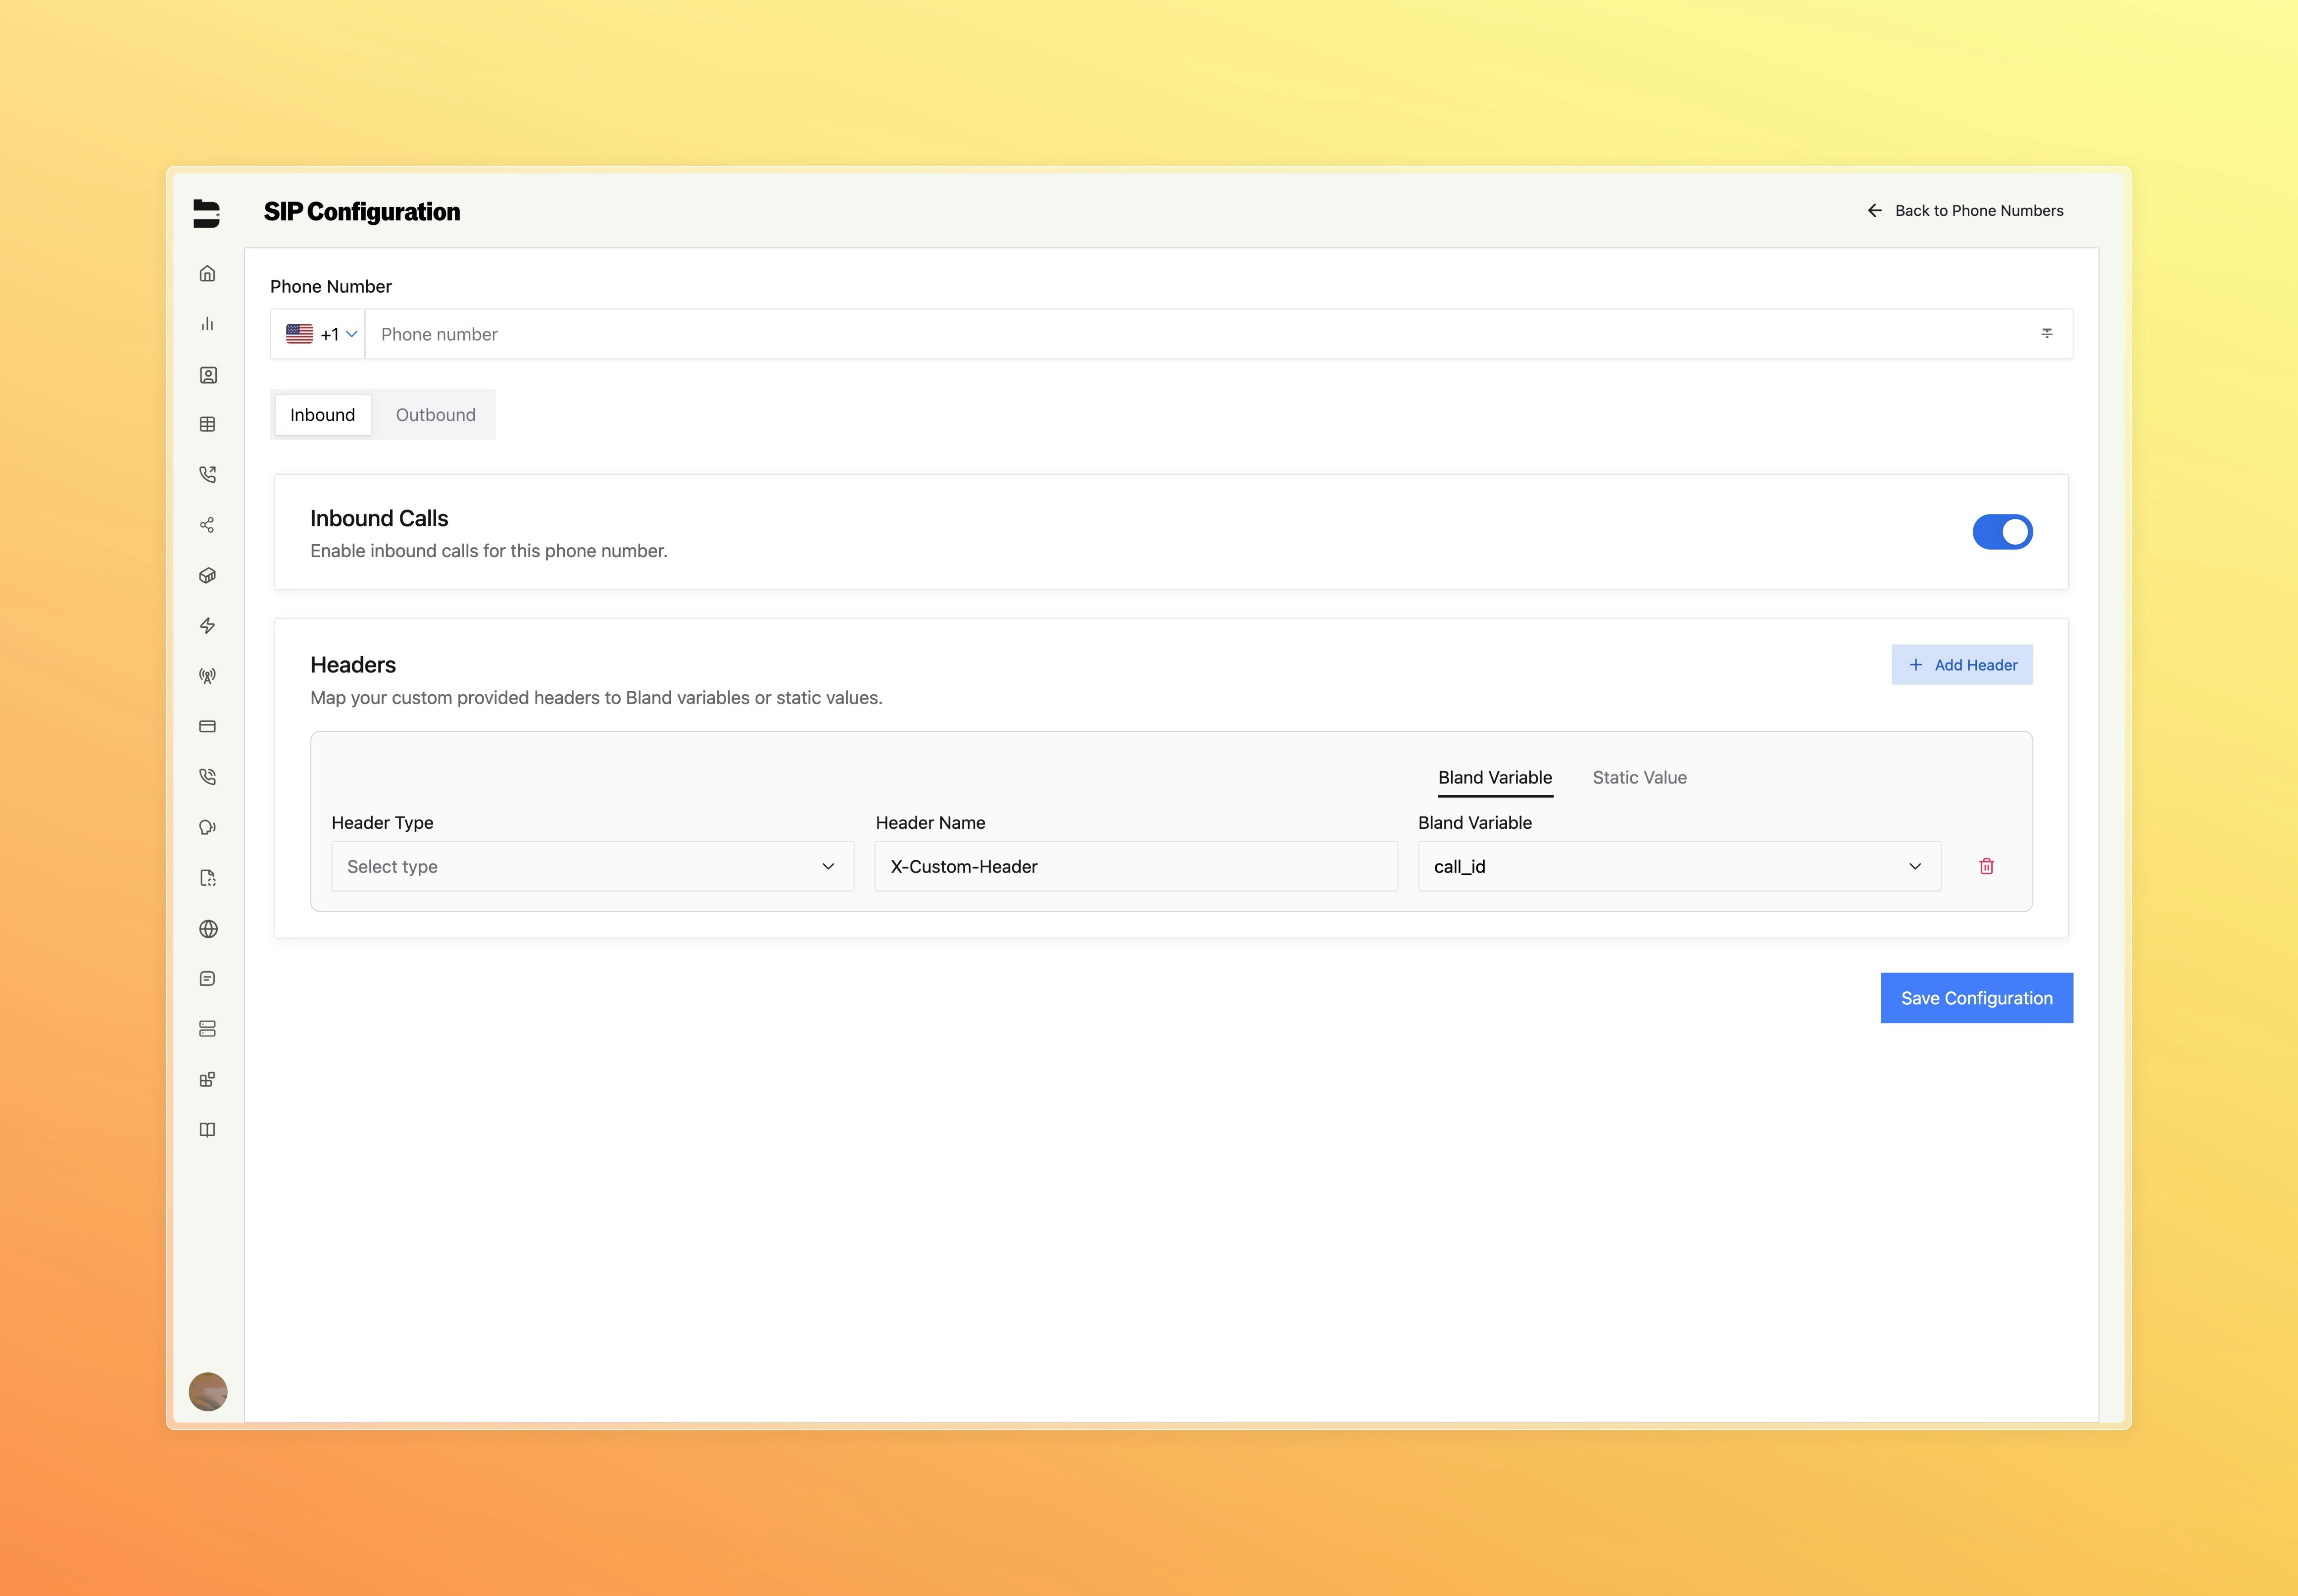The height and width of the screenshot is (1596, 2298).
Task: Click the Header Name input field
Action: click(1135, 866)
